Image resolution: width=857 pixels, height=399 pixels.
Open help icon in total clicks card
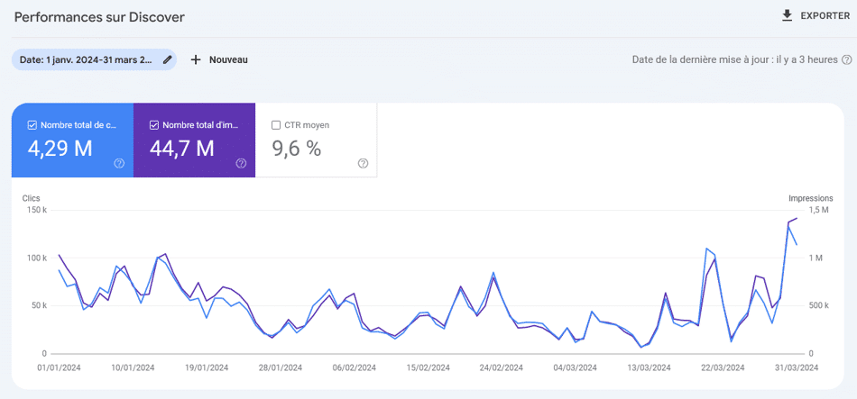(119, 163)
